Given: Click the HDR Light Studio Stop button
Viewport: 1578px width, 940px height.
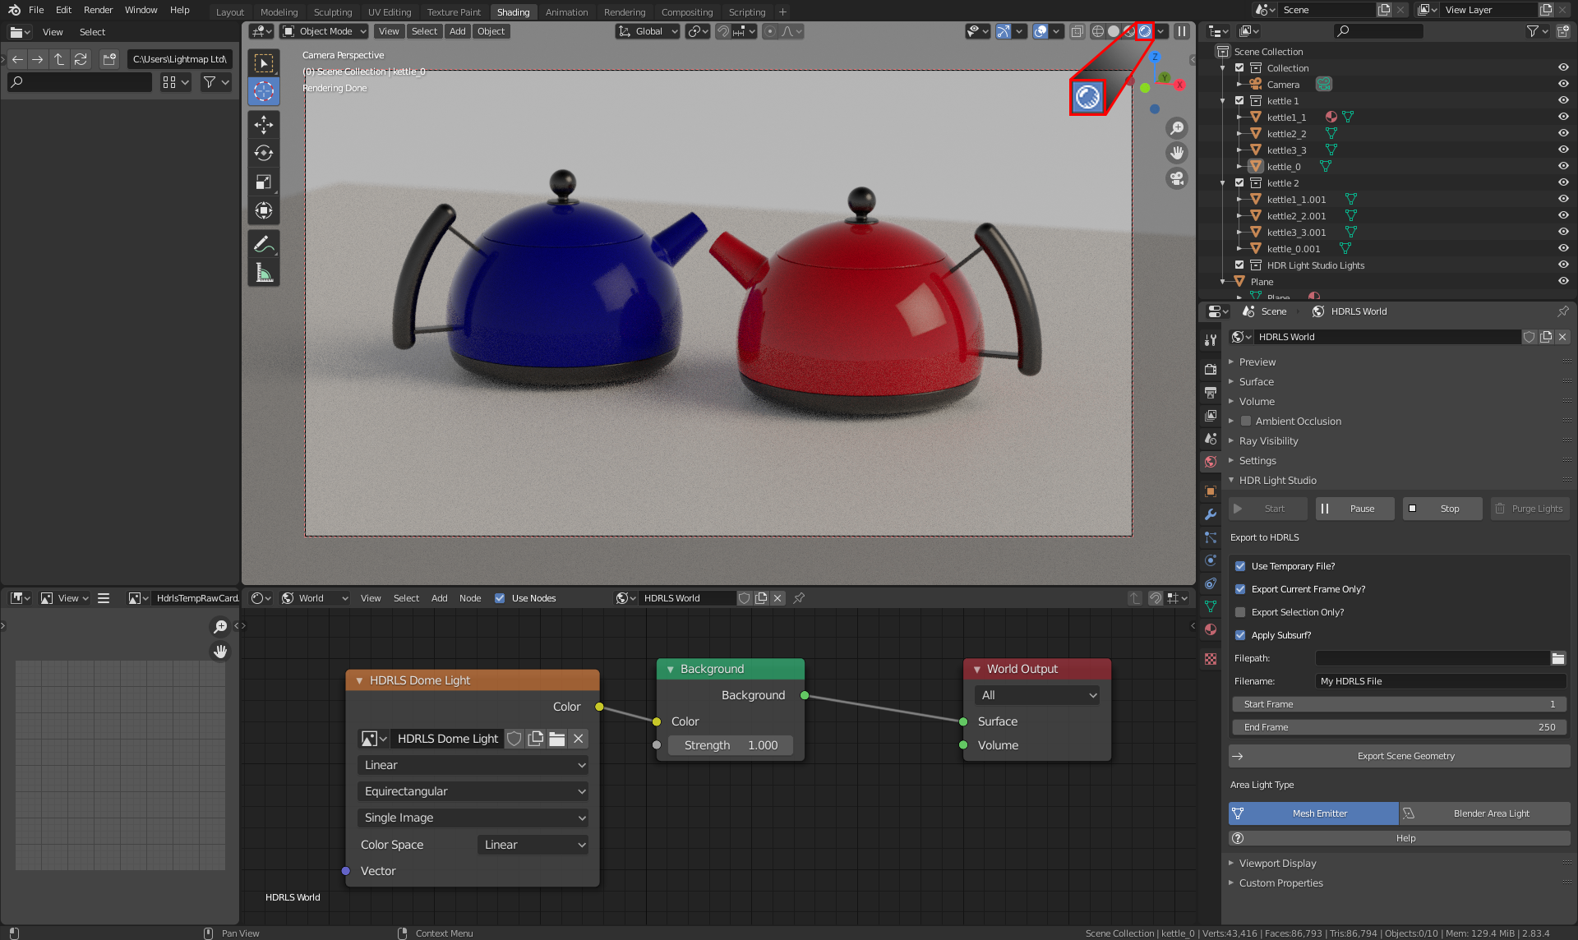Looking at the screenshot, I should [x=1442, y=509].
